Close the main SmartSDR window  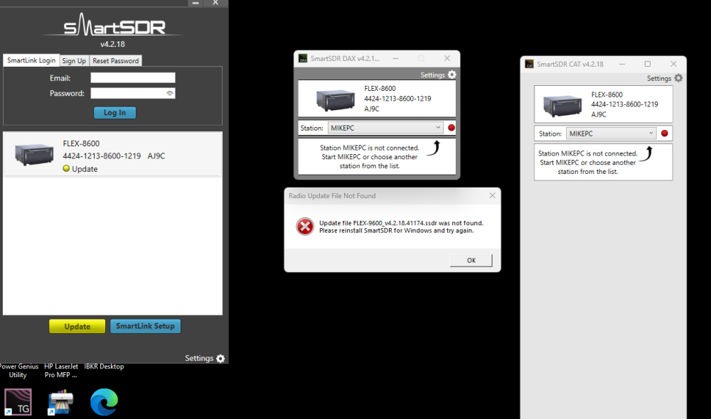pos(215,3)
